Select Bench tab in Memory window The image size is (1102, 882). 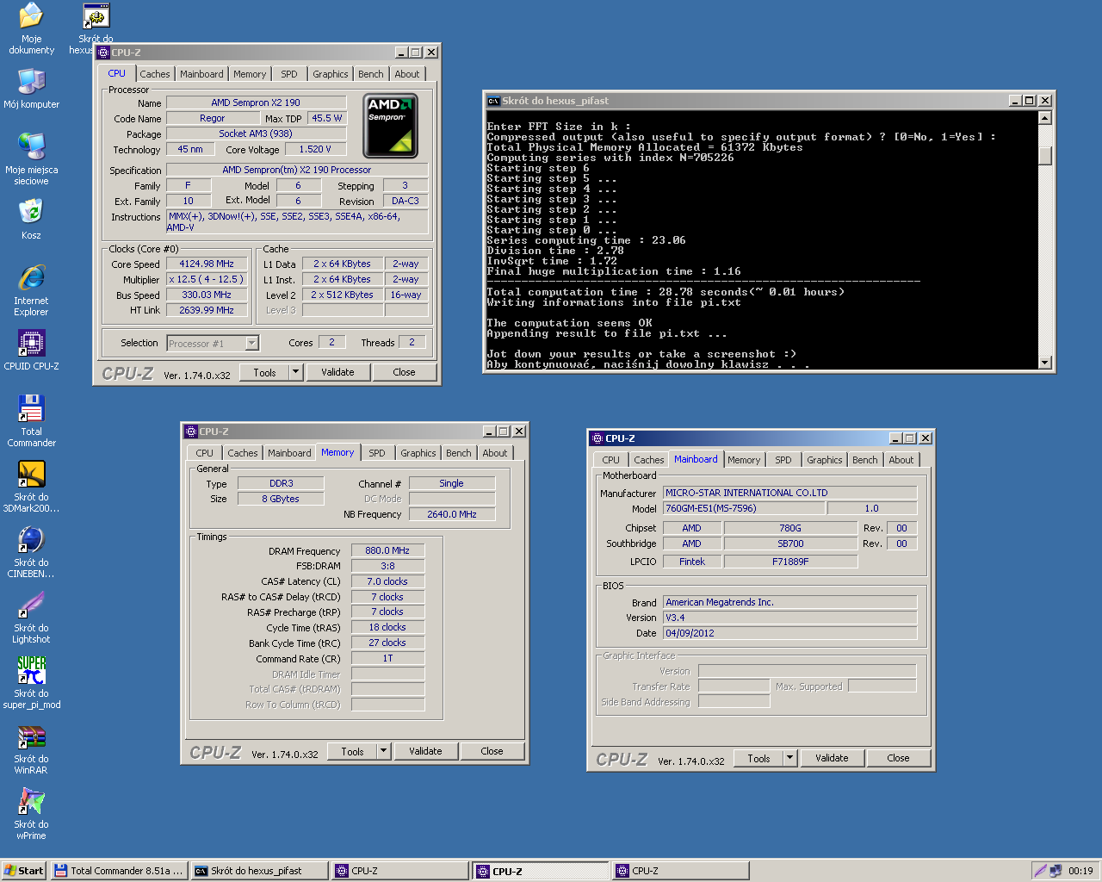tap(459, 453)
